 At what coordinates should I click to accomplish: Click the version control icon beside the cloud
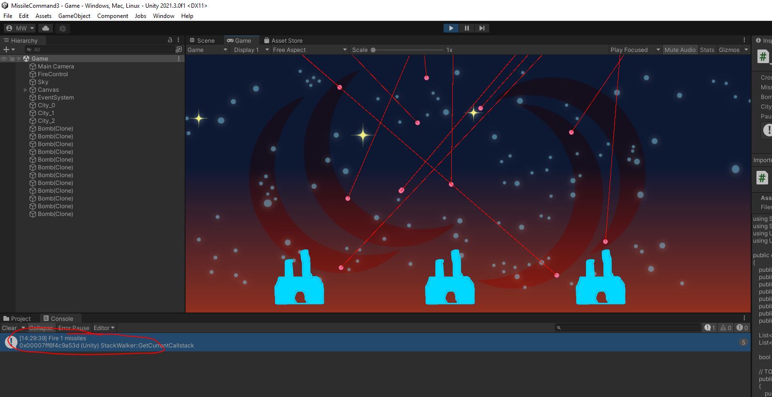coord(63,29)
